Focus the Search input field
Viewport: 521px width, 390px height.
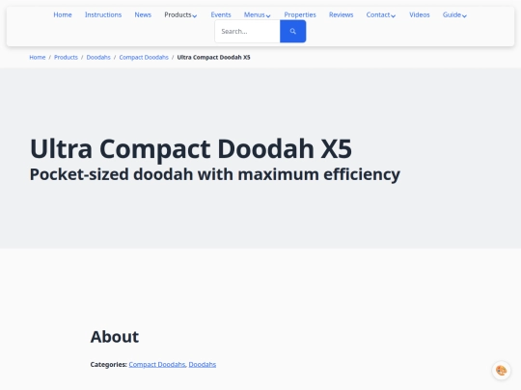(248, 31)
